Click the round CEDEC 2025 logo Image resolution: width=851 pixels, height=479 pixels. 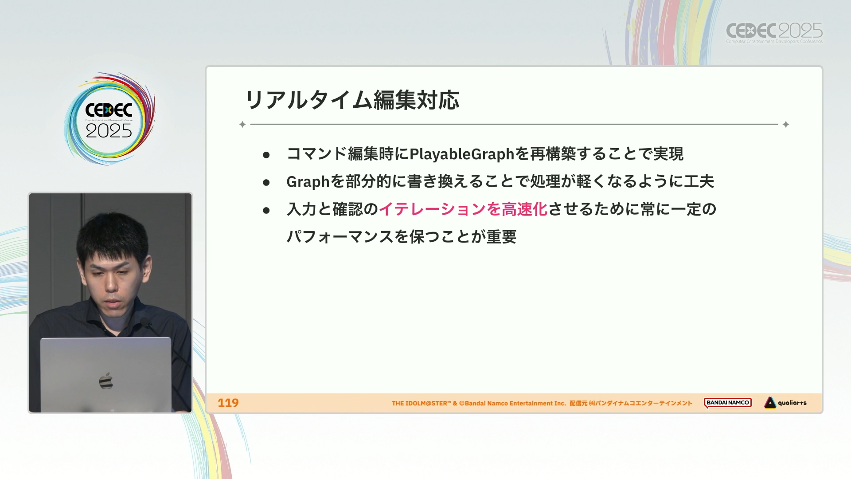point(109,119)
